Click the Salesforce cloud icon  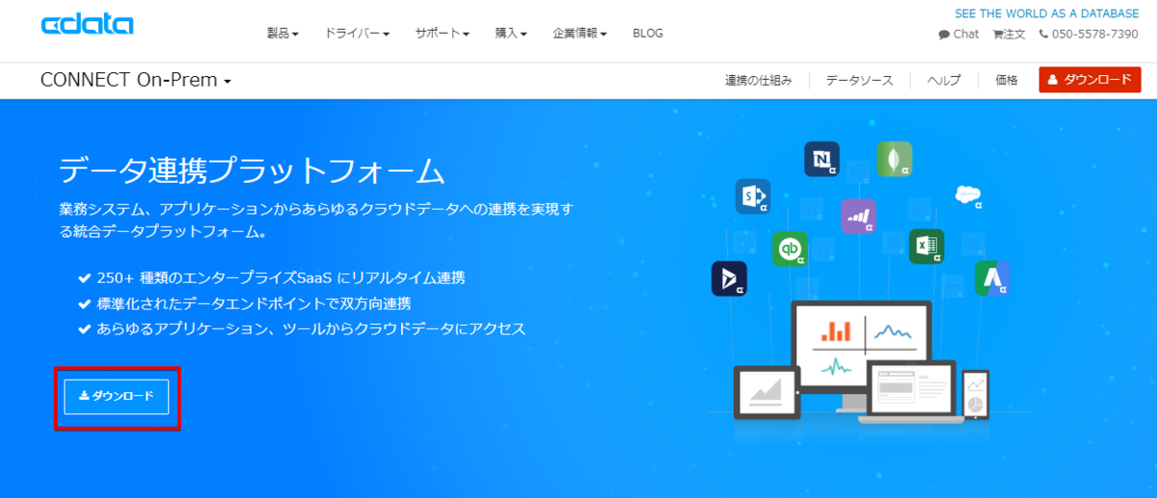[x=968, y=196]
